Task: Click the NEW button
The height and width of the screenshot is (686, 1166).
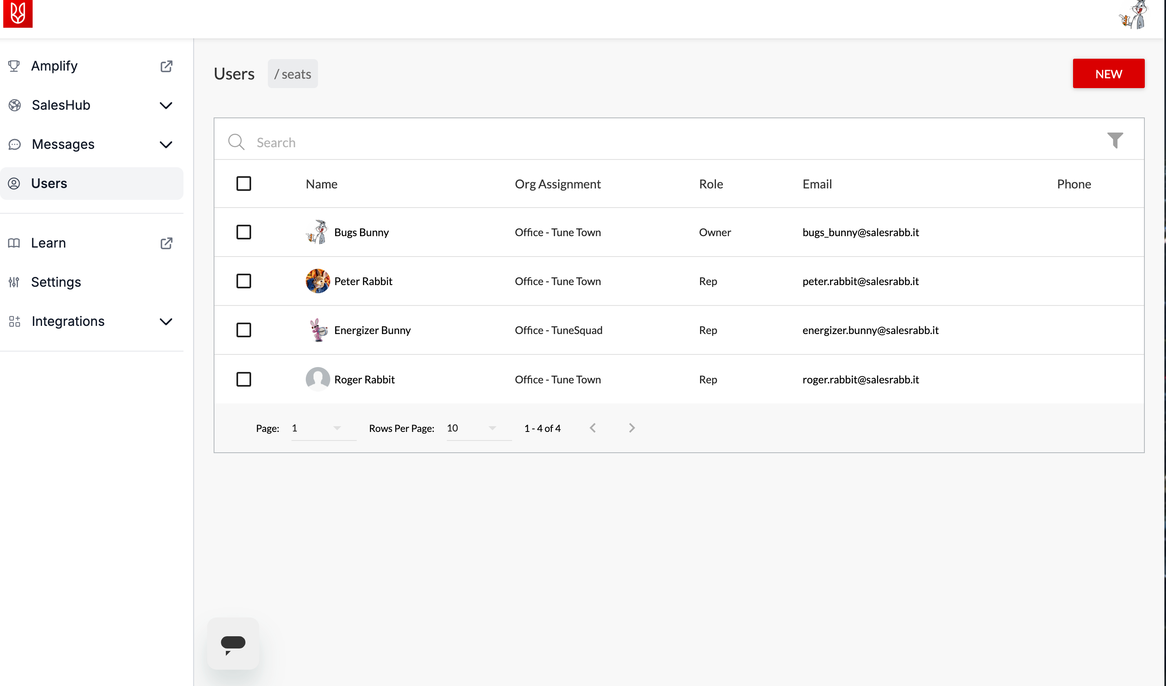Action: [x=1109, y=73]
